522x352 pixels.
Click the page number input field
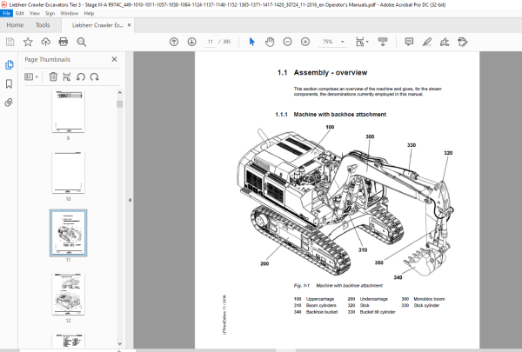(211, 42)
